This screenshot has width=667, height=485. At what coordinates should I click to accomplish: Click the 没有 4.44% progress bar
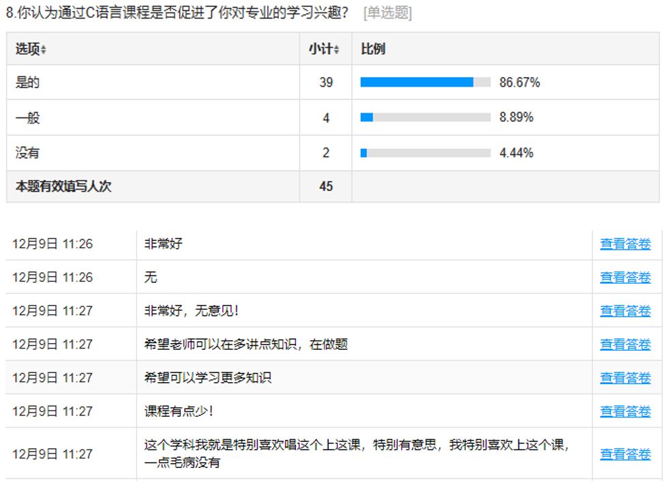[x=425, y=153]
